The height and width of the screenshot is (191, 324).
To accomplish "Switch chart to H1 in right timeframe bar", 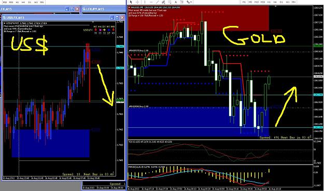I will [269, 2].
